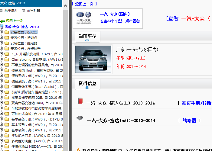Select tree row 基本装备，高（AW1）
Screen dimensions: 212x151
point(37,130)
